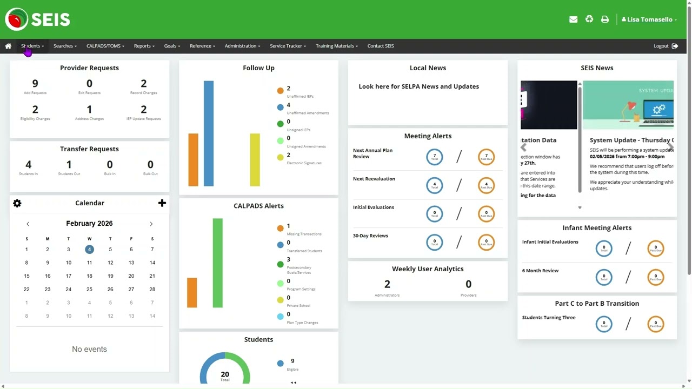Viewport: 692px width, 389px height.
Task: Open the Students dropdown menu
Action: tap(32, 46)
